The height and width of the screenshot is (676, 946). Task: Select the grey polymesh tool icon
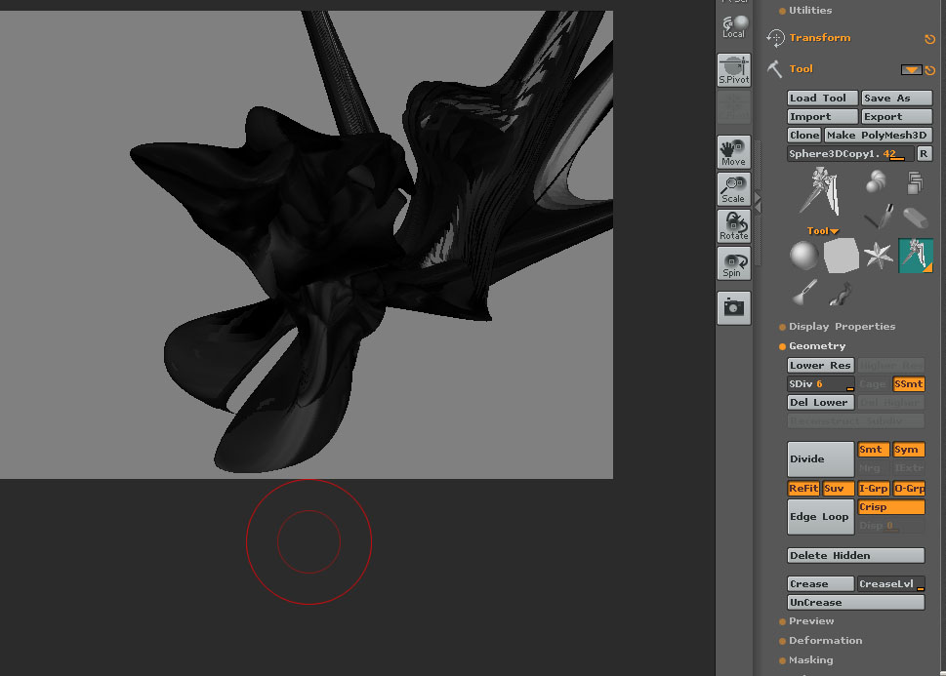click(841, 255)
